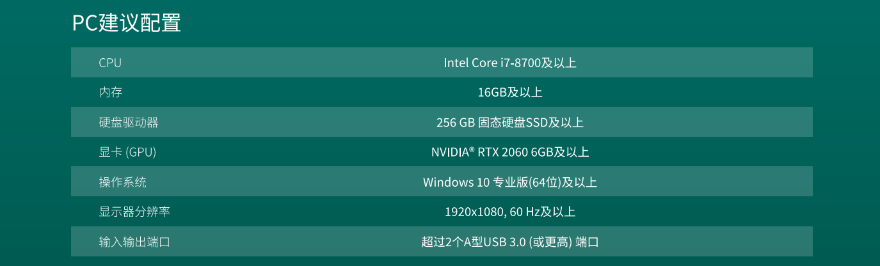
Task: Click the 256 GB 固态硬盘SSD及以上 value
Action: [510, 122]
